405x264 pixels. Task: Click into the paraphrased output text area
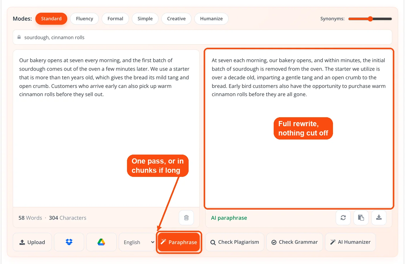coord(299,128)
